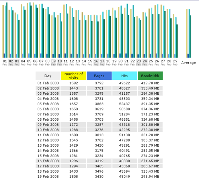
Task: Click the '29 Feb' chart axis label
Action: (x=175, y=62)
